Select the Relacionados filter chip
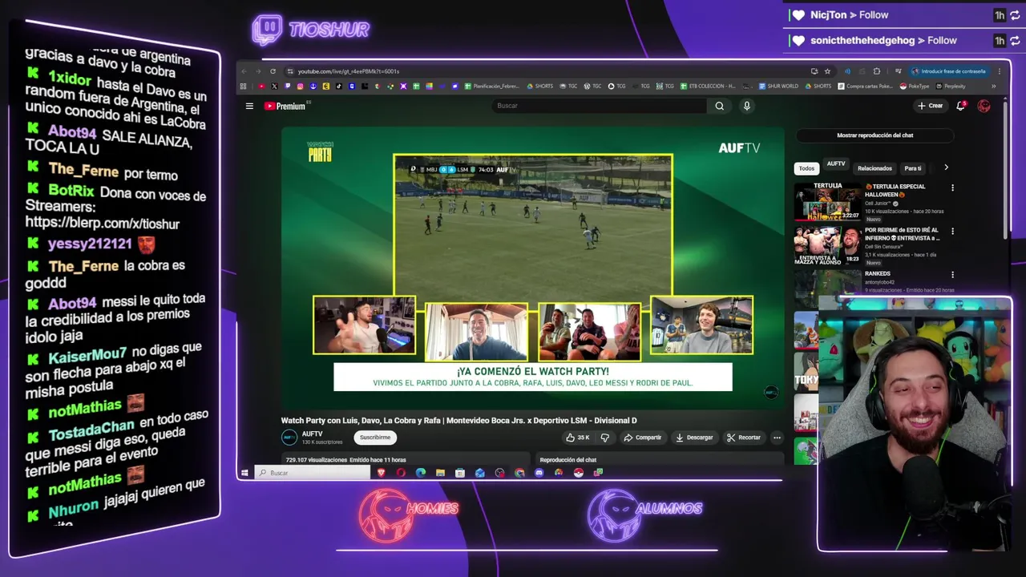Image resolution: width=1026 pixels, height=577 pixels. 875,168
